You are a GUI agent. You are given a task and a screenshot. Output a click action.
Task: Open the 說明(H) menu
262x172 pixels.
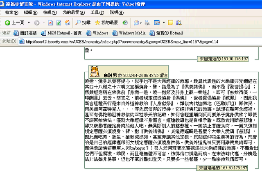[x=116, y=13]
